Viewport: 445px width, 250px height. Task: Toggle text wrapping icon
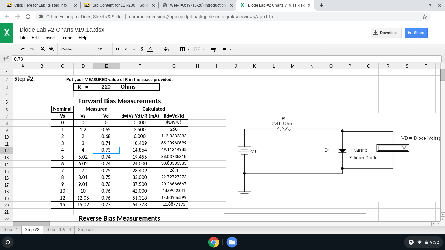click(214, 49)
